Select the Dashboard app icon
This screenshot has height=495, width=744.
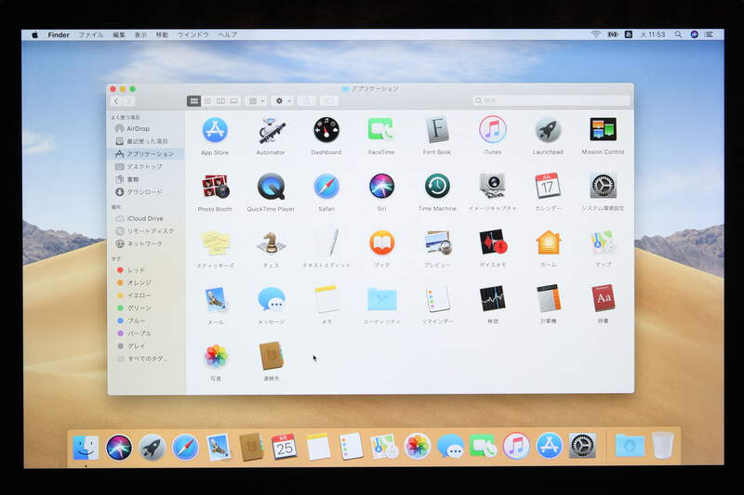[x=326, y=130]
